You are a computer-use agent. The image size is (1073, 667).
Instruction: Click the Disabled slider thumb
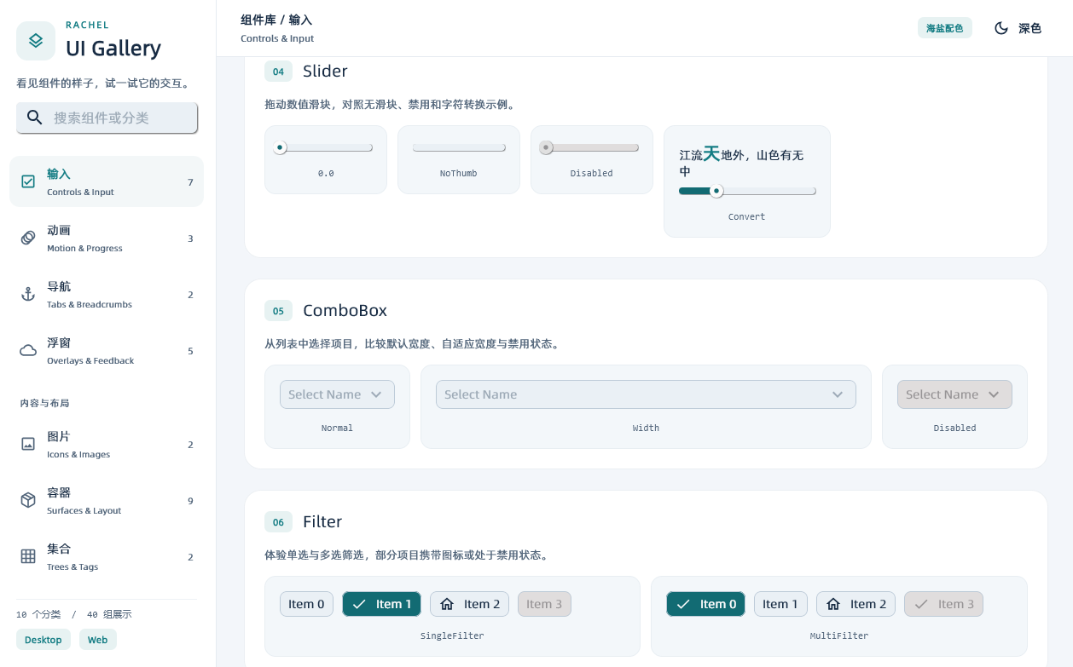click(547, 147)
